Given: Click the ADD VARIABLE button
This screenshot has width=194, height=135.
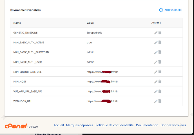Looking at the screenshot, I should pyautogui.click(x=171, y=10).
